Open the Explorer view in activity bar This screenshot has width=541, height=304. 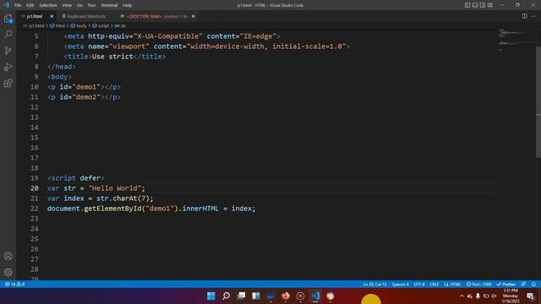pyautogui.click(x=8, y=19)
